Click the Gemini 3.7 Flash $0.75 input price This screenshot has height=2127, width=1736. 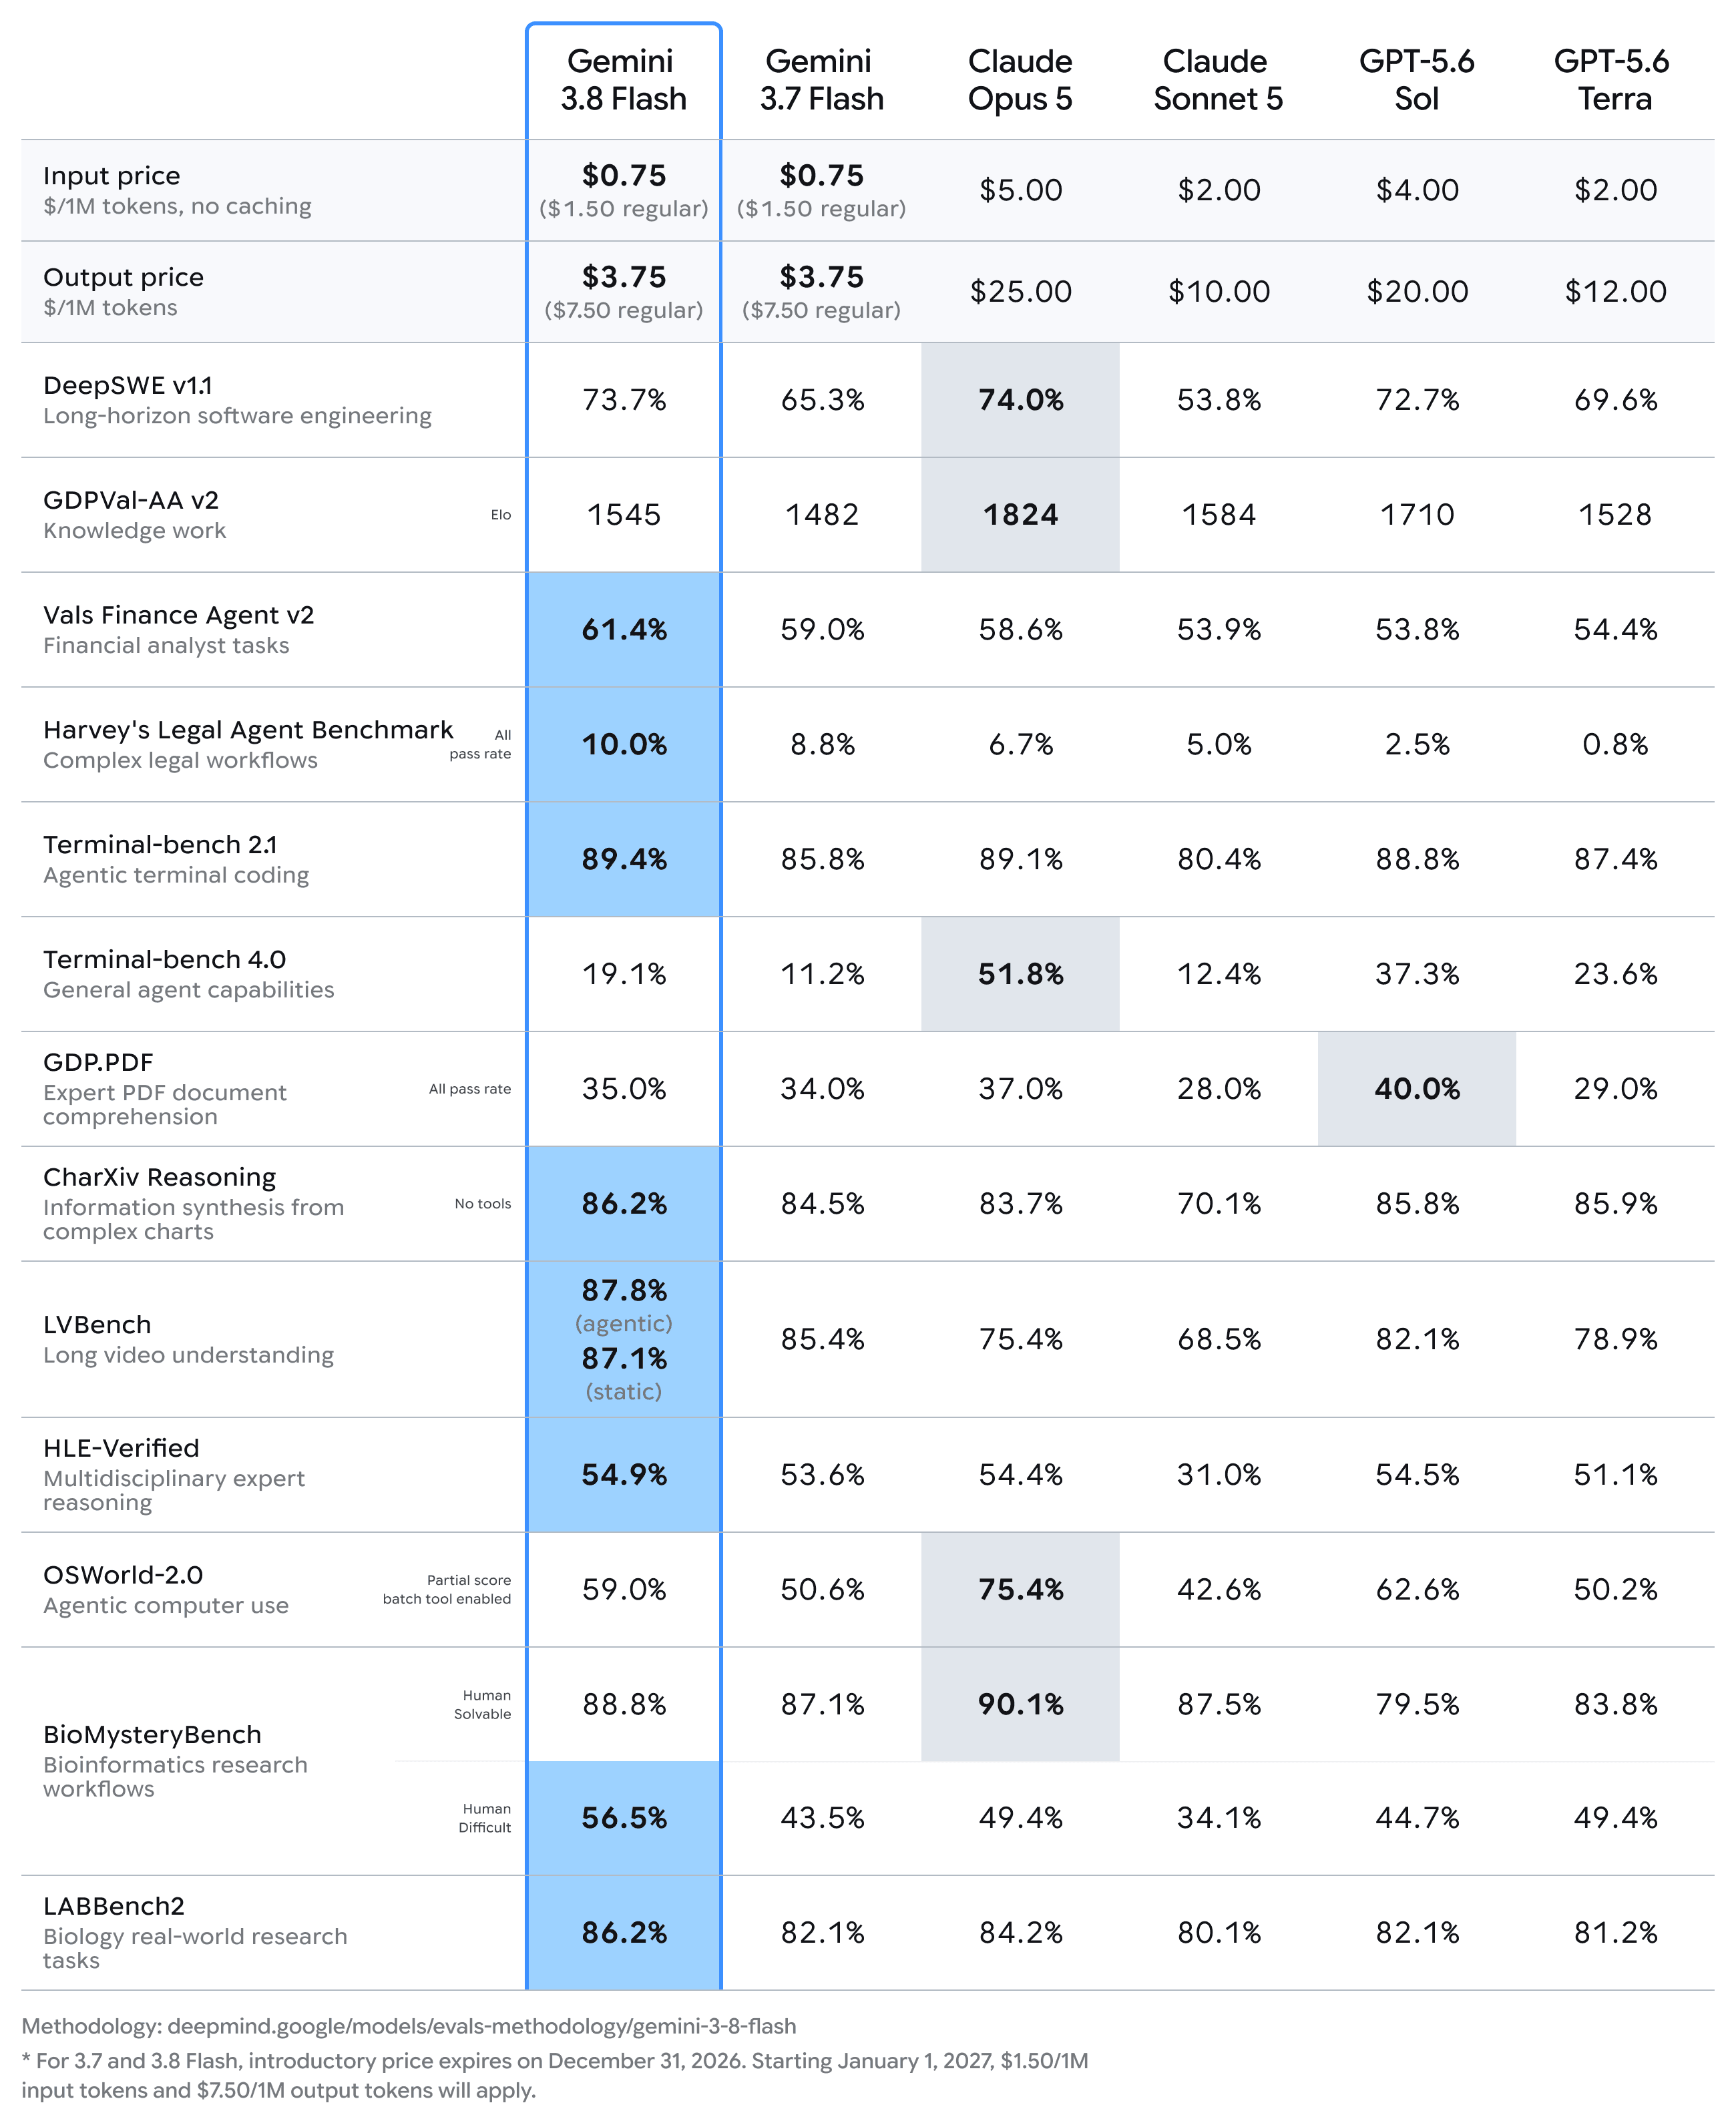[x=821, y=175]
